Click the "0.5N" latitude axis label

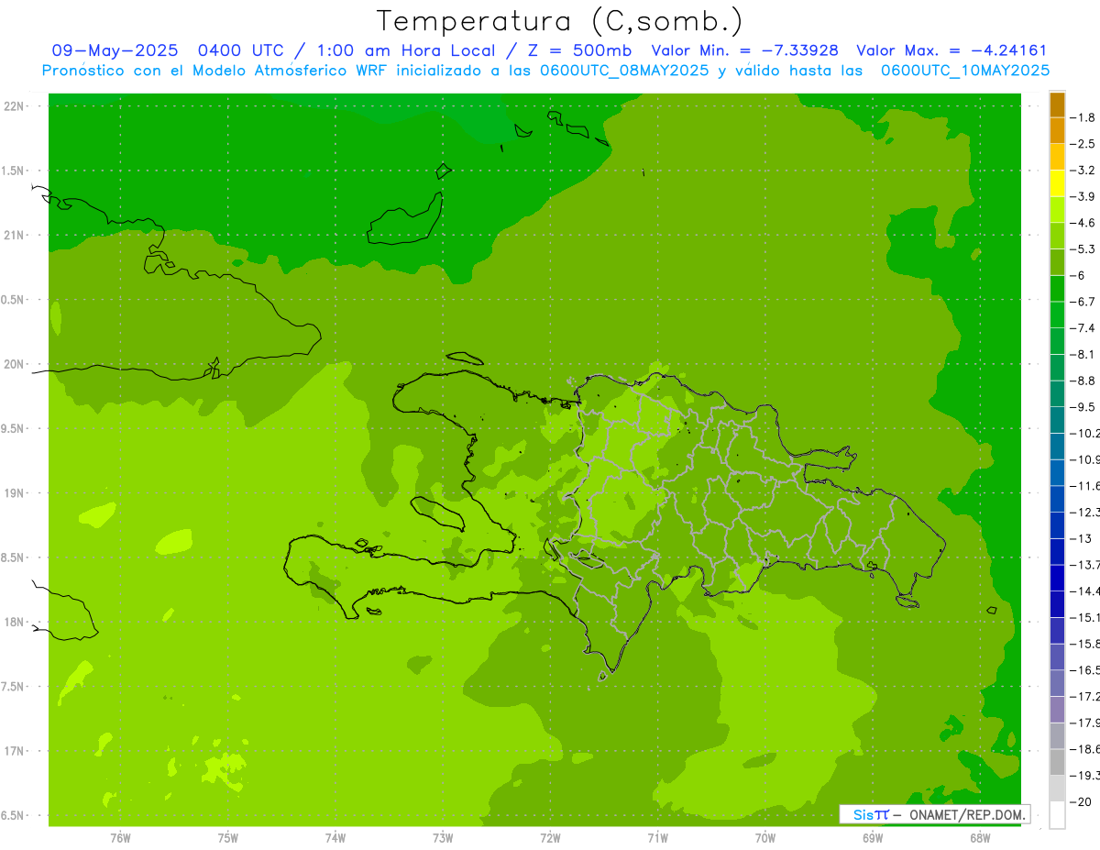coord(14,300)
